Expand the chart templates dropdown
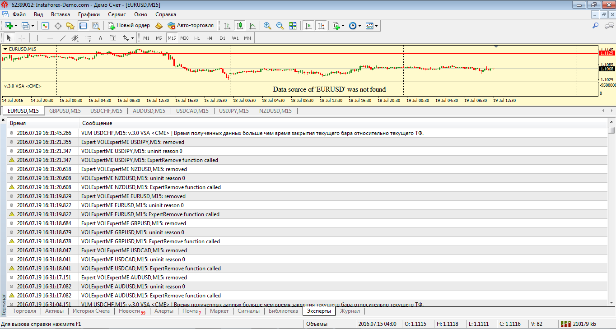Viewport: 616px width, 329px height. tap(376, 26)
